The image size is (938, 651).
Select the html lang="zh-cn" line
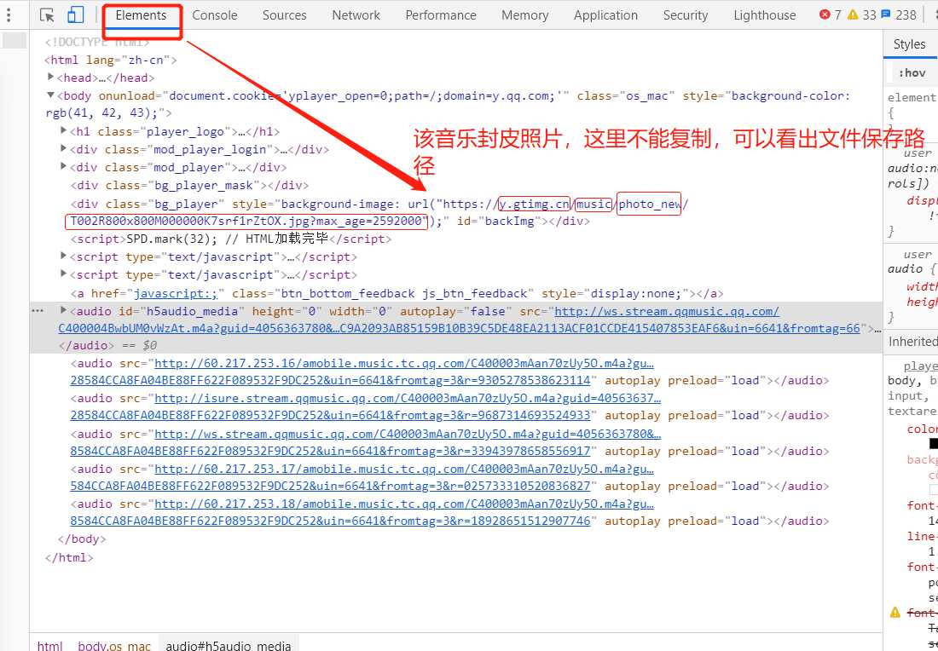click(111, 60)
